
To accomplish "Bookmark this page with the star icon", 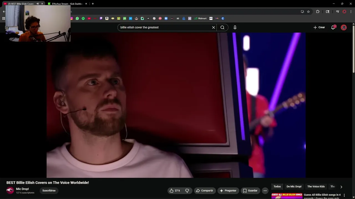I will [x=308, y=12].
